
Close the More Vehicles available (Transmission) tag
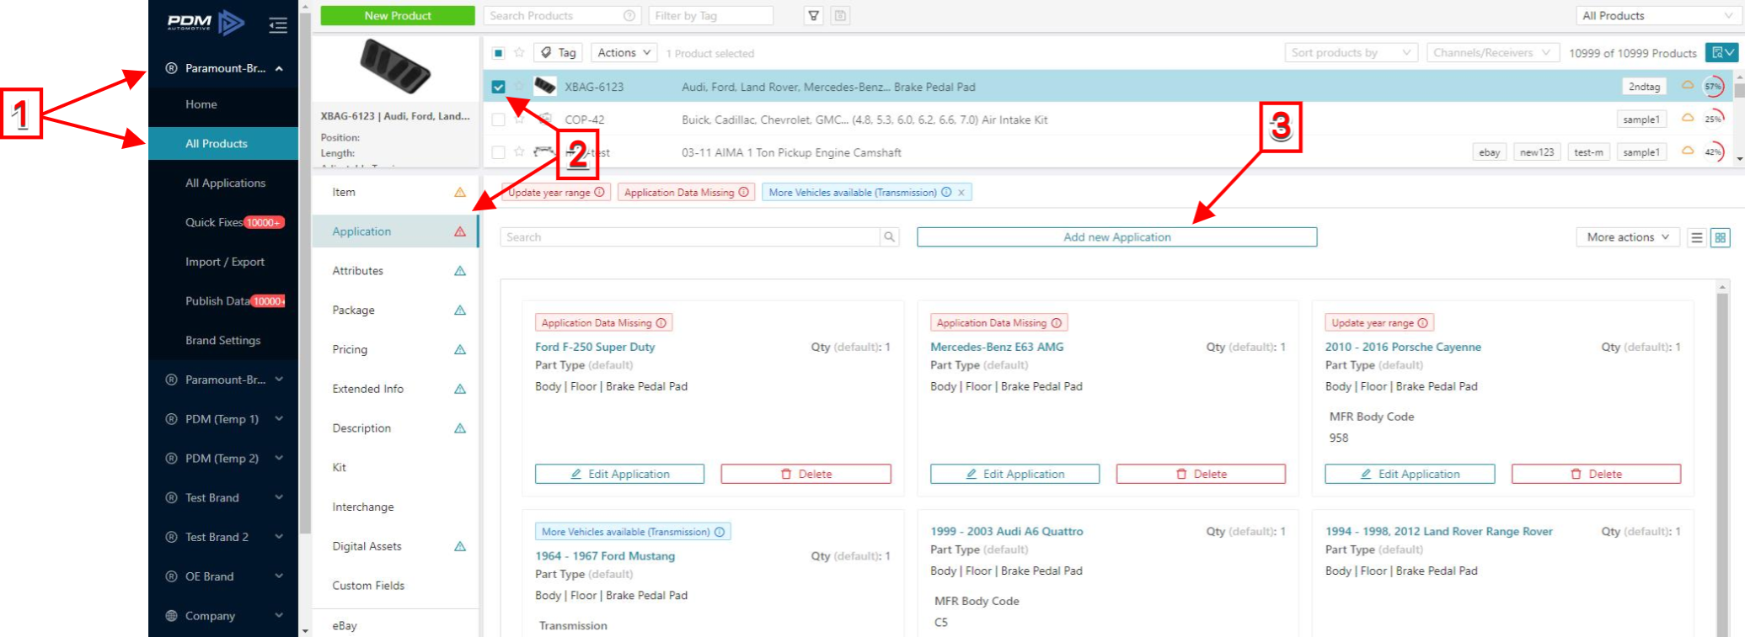tap(961, 193)
